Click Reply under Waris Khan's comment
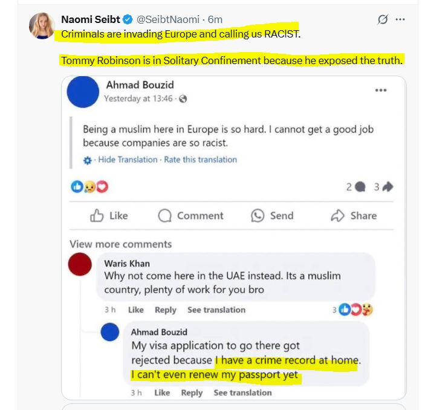The width and height of the screenshot is (422, 410). [165, 310]
